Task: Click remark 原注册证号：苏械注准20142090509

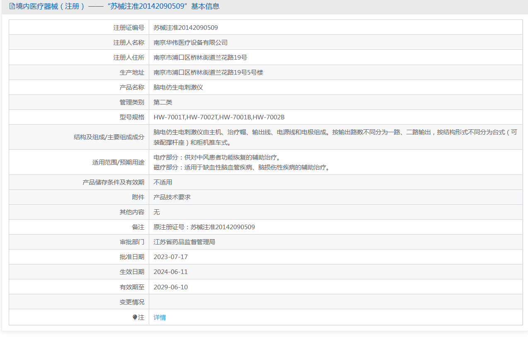Action: click(x=204, y=227)
